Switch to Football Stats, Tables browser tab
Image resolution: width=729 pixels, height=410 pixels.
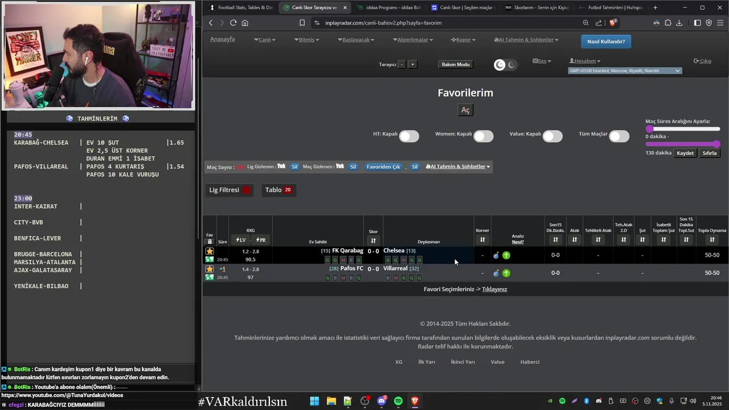pyautogui.click(x=241, y=7)
